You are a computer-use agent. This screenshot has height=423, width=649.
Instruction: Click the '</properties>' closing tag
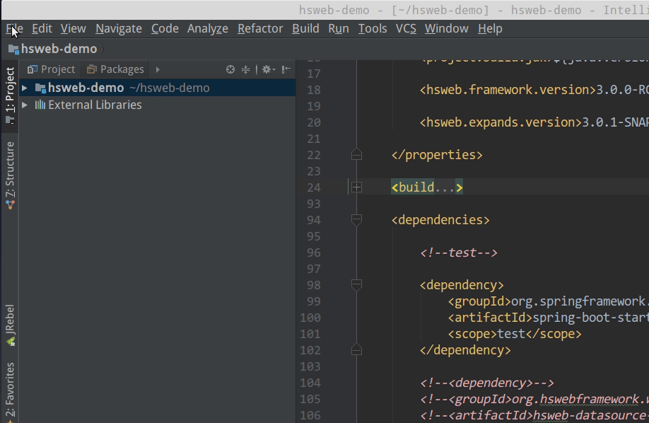click(437, 155)
